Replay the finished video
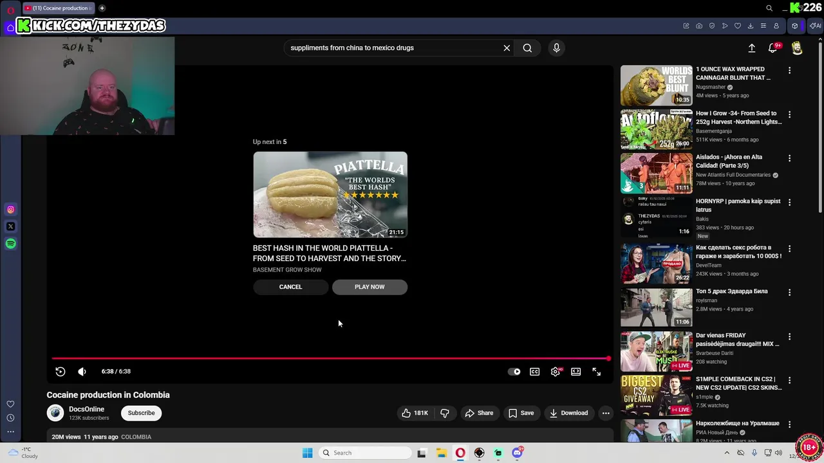The width and height of the screenshot is (824, 463). click(x=61, y=372)
